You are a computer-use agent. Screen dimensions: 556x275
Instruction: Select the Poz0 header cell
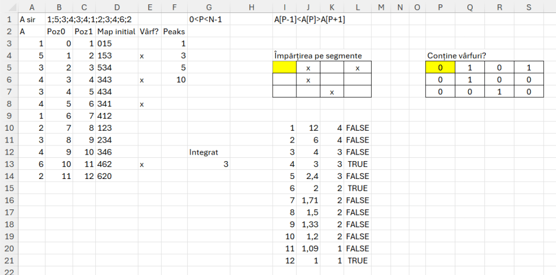click(59, 31)
